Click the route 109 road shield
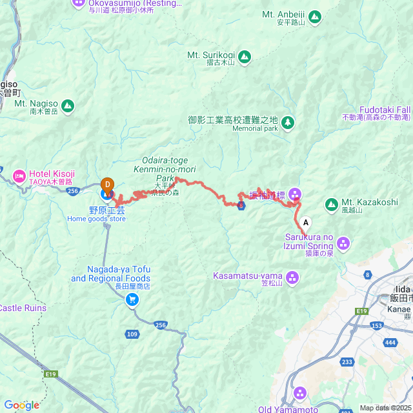This screenshot has height=413, width=413. click(132, 334)
